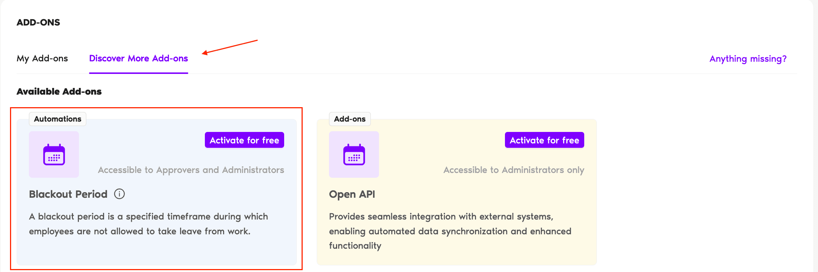Click the Blackout Period description text
Image resolution: width=818 pixels, height=272 pixels.
148,224
